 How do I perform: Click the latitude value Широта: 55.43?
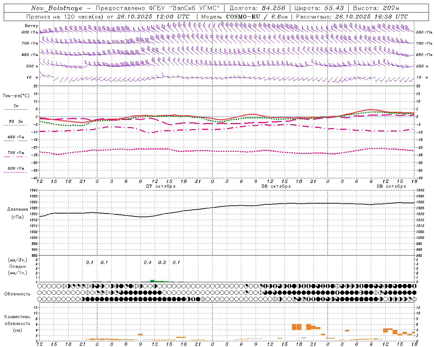pos(319,8)
